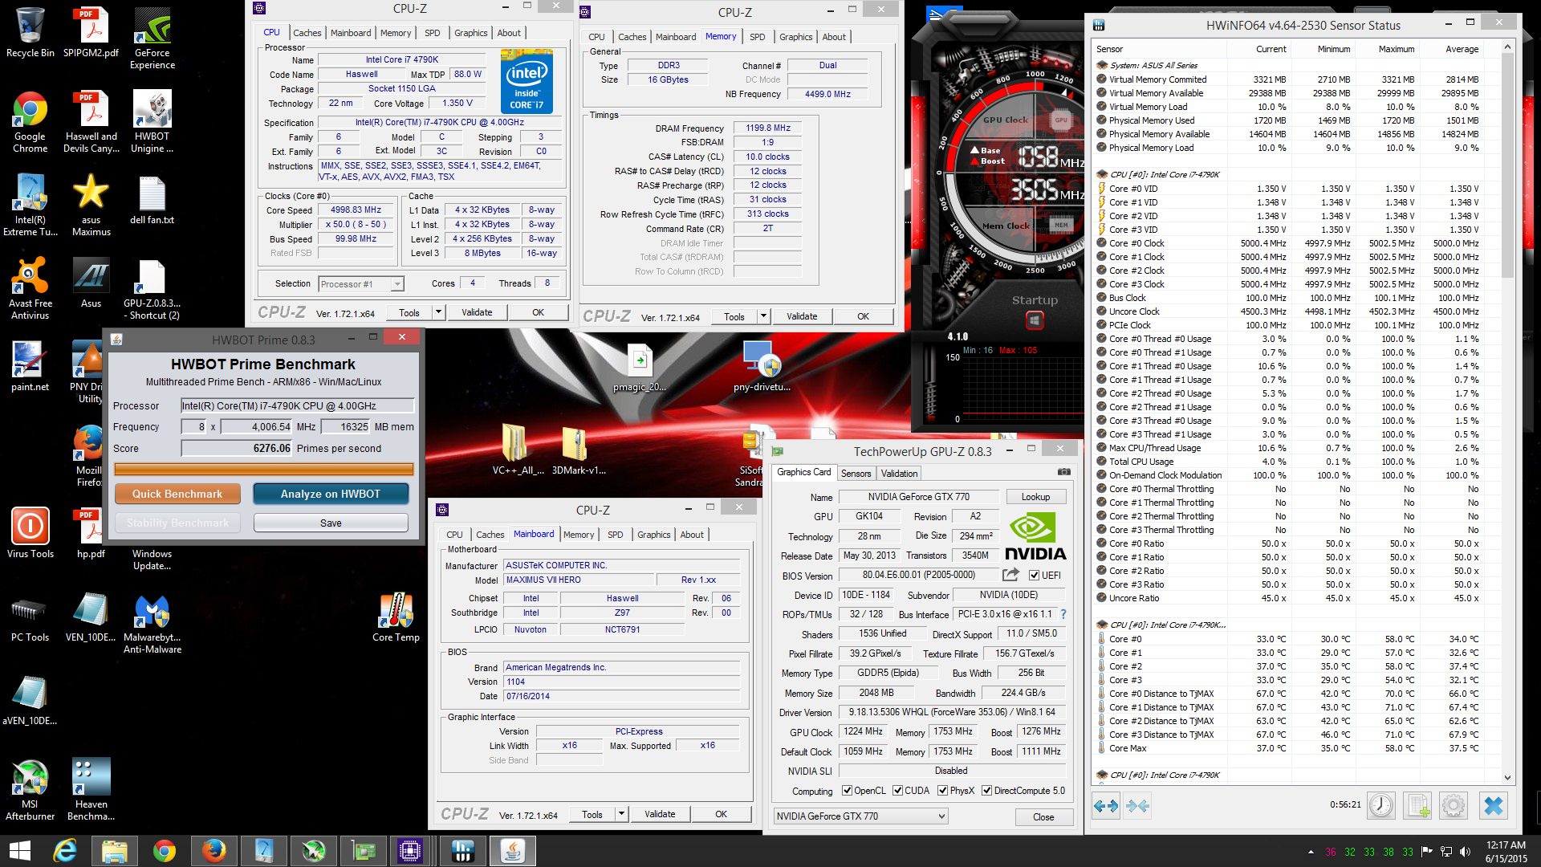Viewport: 1541px width, 867px height.
Task: Toggle the CUDA checkbox in GPU-Z
Action: coord(897,791)
